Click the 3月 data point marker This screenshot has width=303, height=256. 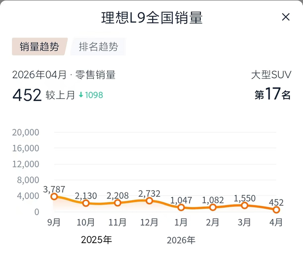point(245,205)
